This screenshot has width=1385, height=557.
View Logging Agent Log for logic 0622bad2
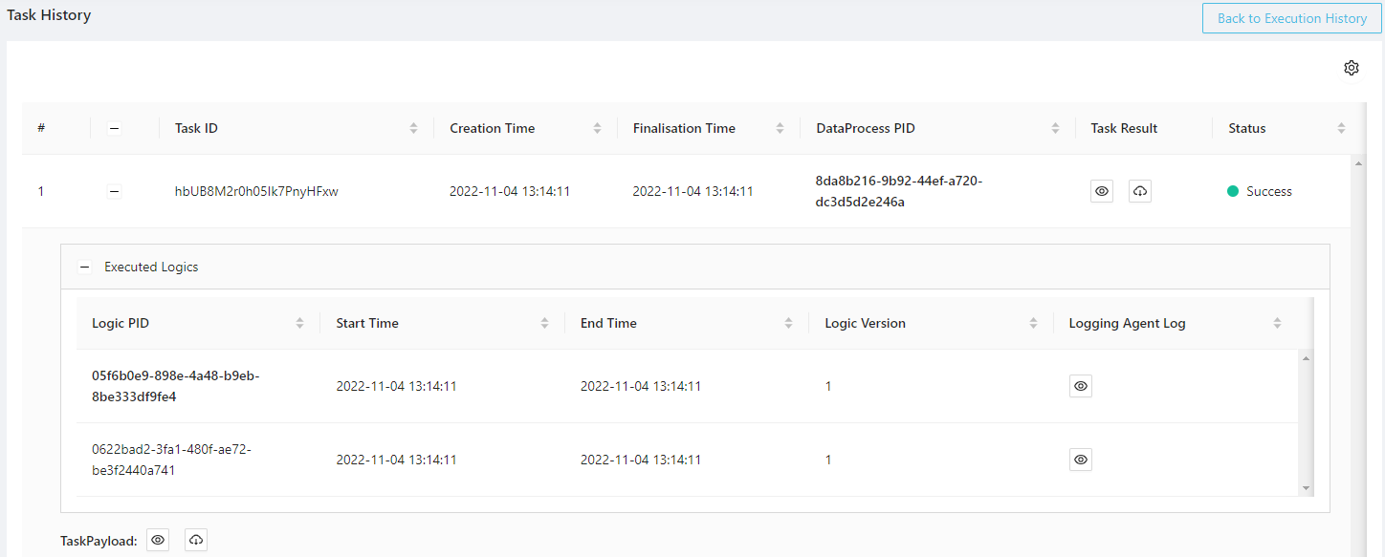[1080, 460]
